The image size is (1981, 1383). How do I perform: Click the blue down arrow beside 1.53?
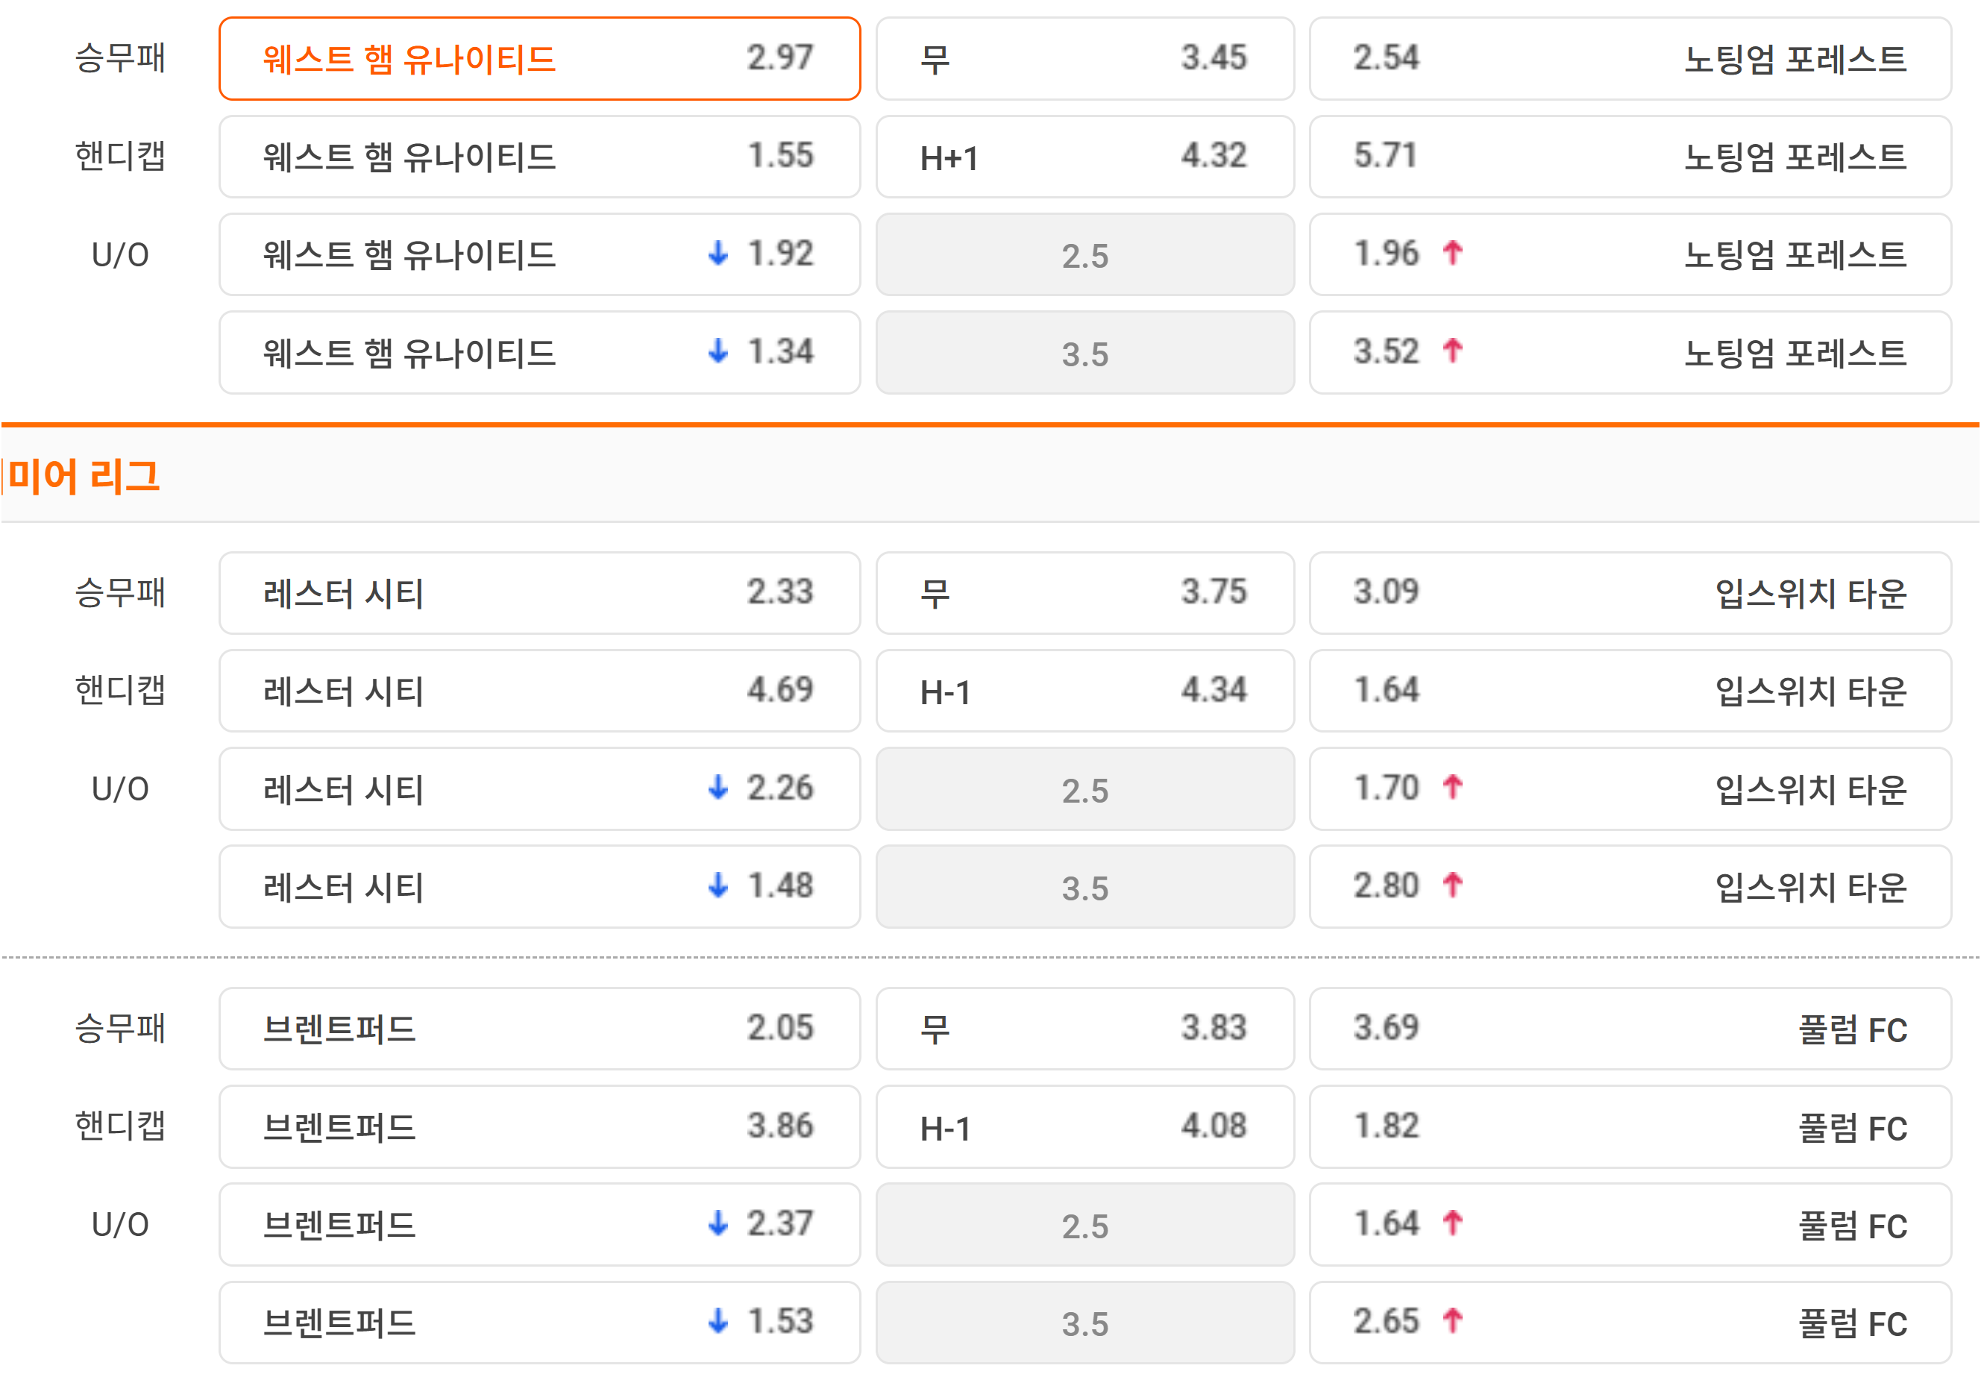click(718, 1321)
